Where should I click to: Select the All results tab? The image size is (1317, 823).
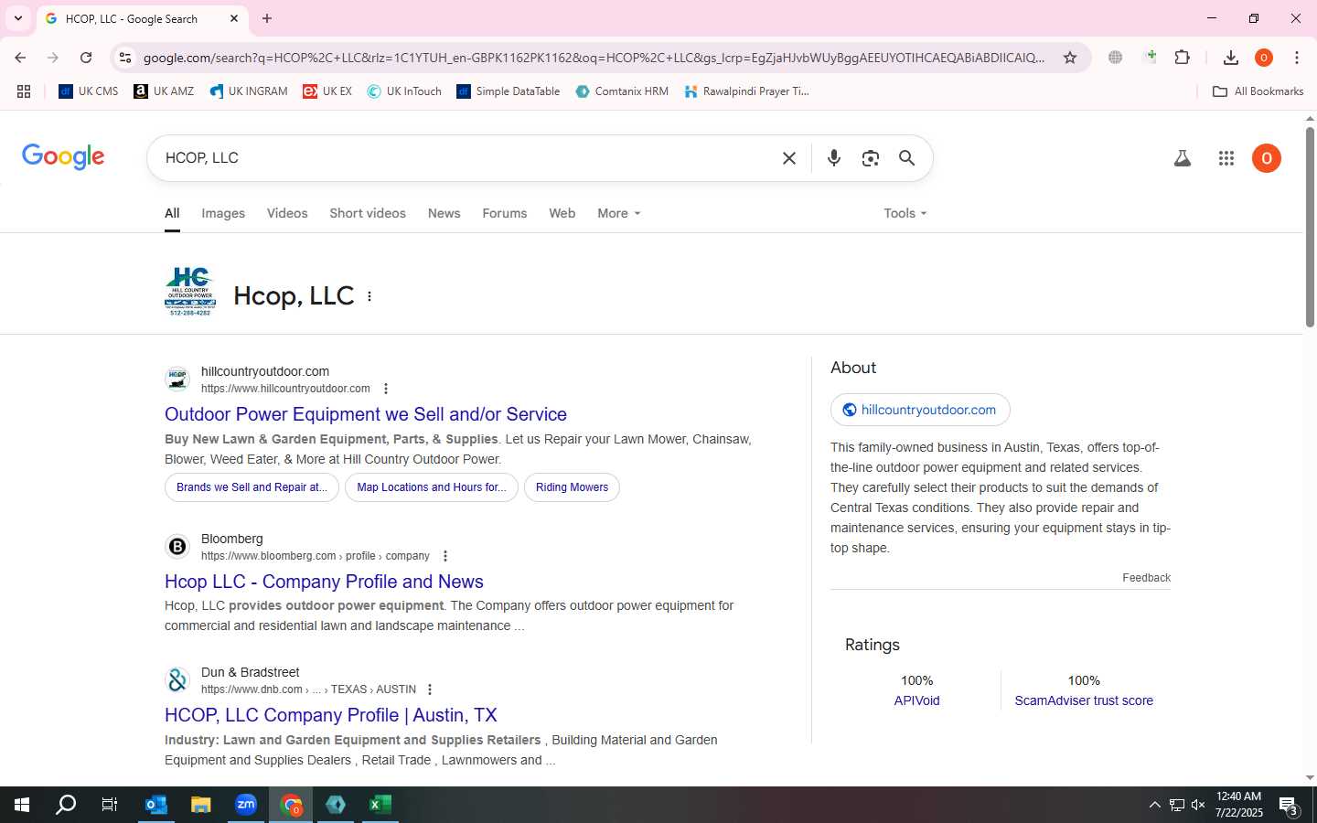(x=172, y=213)
